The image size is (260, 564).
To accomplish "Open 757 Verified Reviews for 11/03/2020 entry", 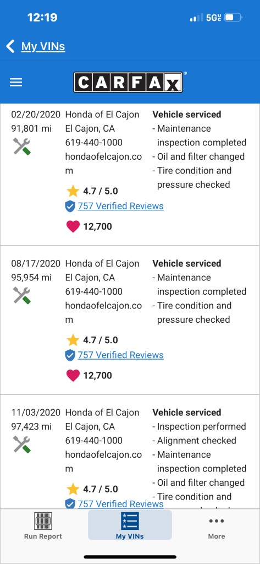I will pyautogui.click(x=121, y=503).
